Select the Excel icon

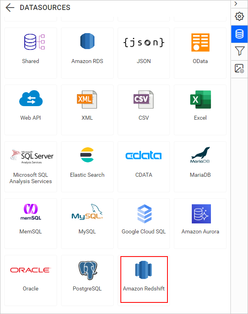(x=201, y=99)
